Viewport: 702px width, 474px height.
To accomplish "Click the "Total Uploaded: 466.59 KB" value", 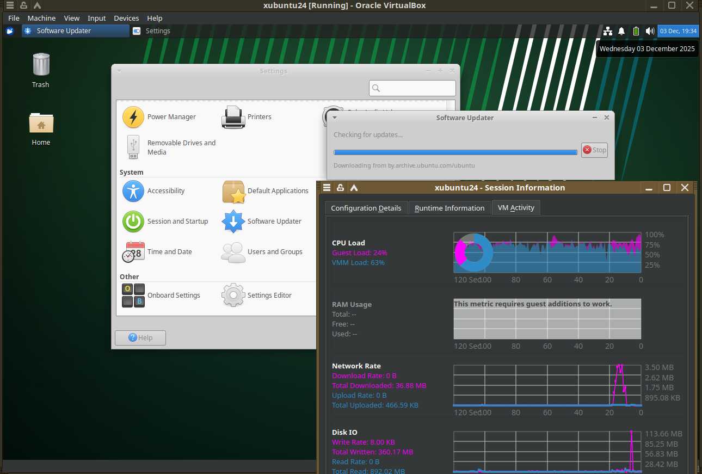I will tap(375, 405).
